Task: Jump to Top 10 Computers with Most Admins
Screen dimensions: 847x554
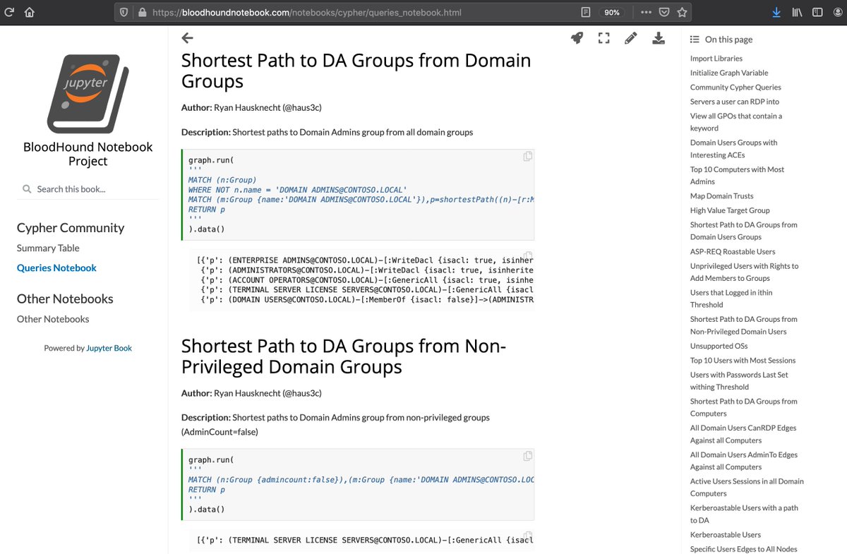Action: 737,176
